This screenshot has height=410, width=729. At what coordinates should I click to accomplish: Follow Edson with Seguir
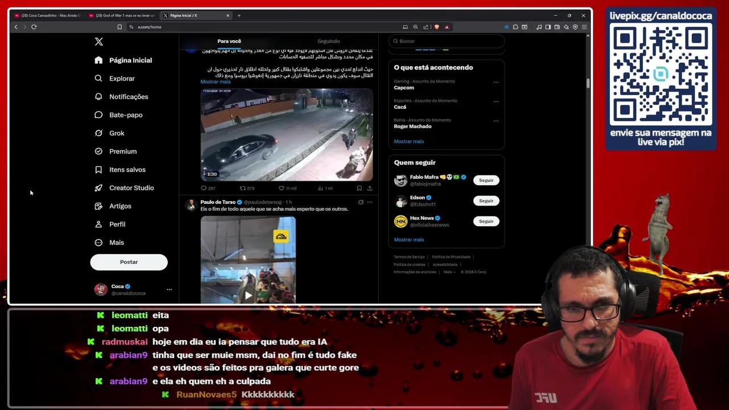tap(486, 201)
